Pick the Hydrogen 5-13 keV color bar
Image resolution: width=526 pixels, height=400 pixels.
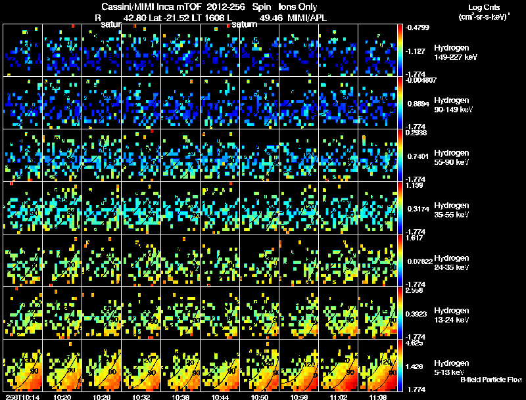coord(400,366)
